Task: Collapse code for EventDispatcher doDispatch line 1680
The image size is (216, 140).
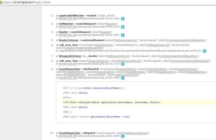Action: pyautogui.click(x=123, y=78)
